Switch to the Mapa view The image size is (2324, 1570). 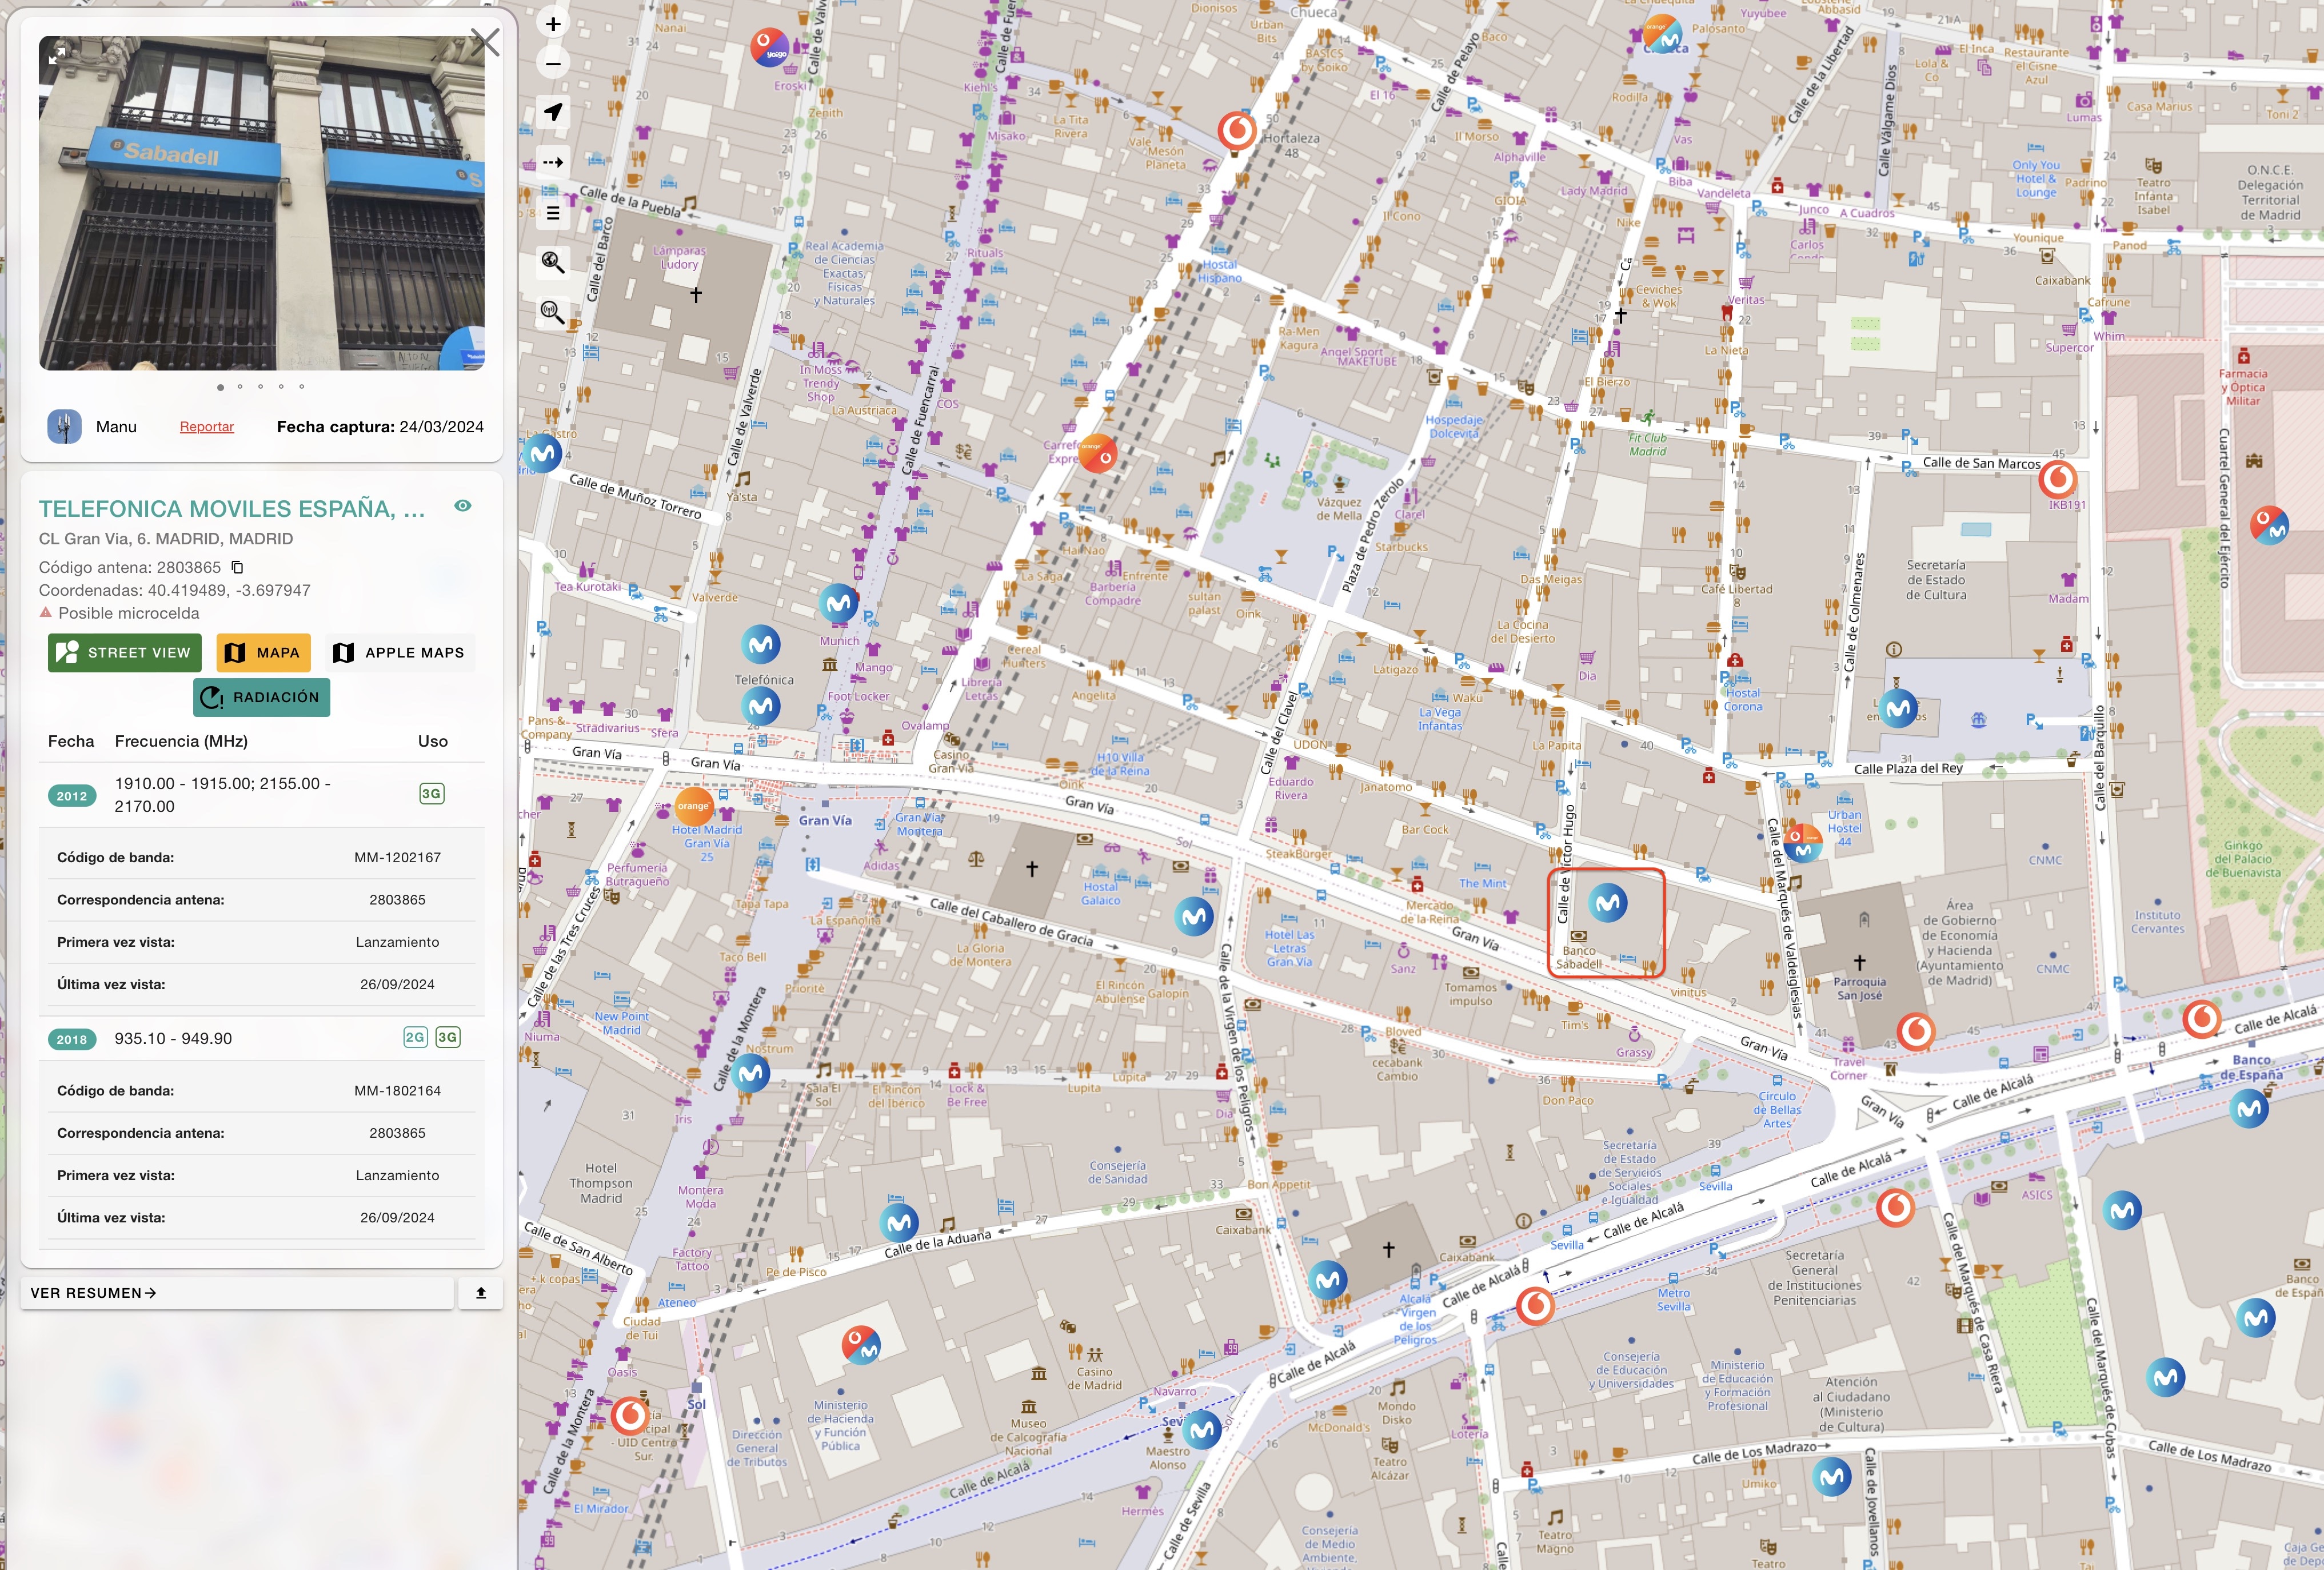(x=263, y=652)
